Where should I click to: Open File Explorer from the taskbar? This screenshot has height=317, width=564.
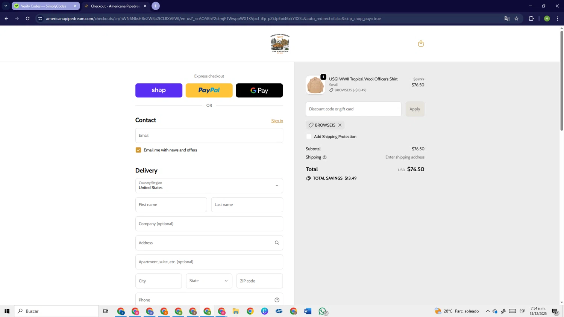236,311
